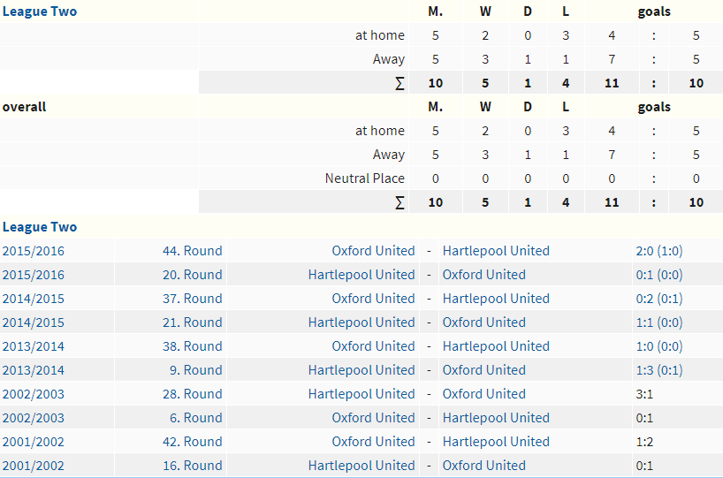The image size is (723, 478).
Task: Open the 2:0 (1:0) match result
Action: [x=658, y=251]
